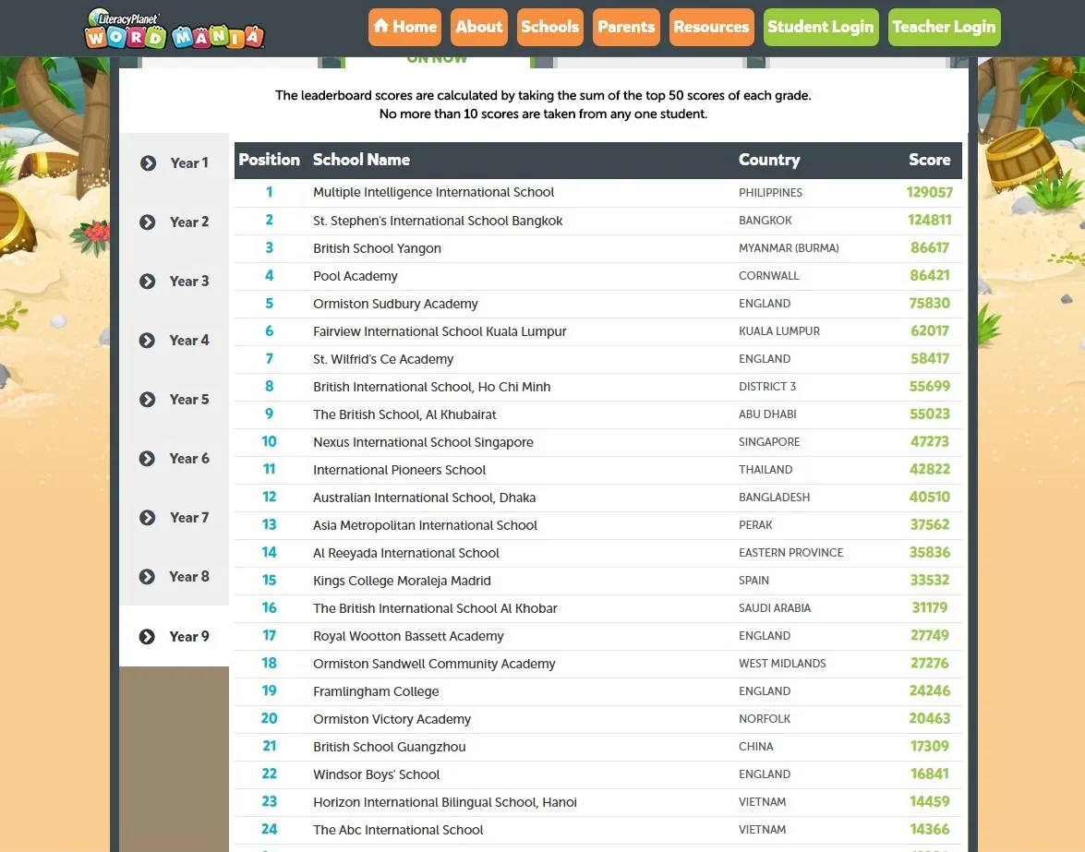Viewport: 1085px width, 852px height.
Task: Click the score 124811
Action: point(929,220)
